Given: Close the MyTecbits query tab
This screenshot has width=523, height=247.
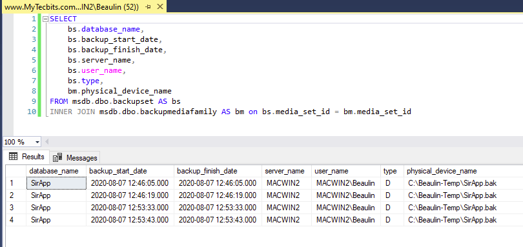Looking at the screenshot, I should pyautogui.click(x=160, y=6).
